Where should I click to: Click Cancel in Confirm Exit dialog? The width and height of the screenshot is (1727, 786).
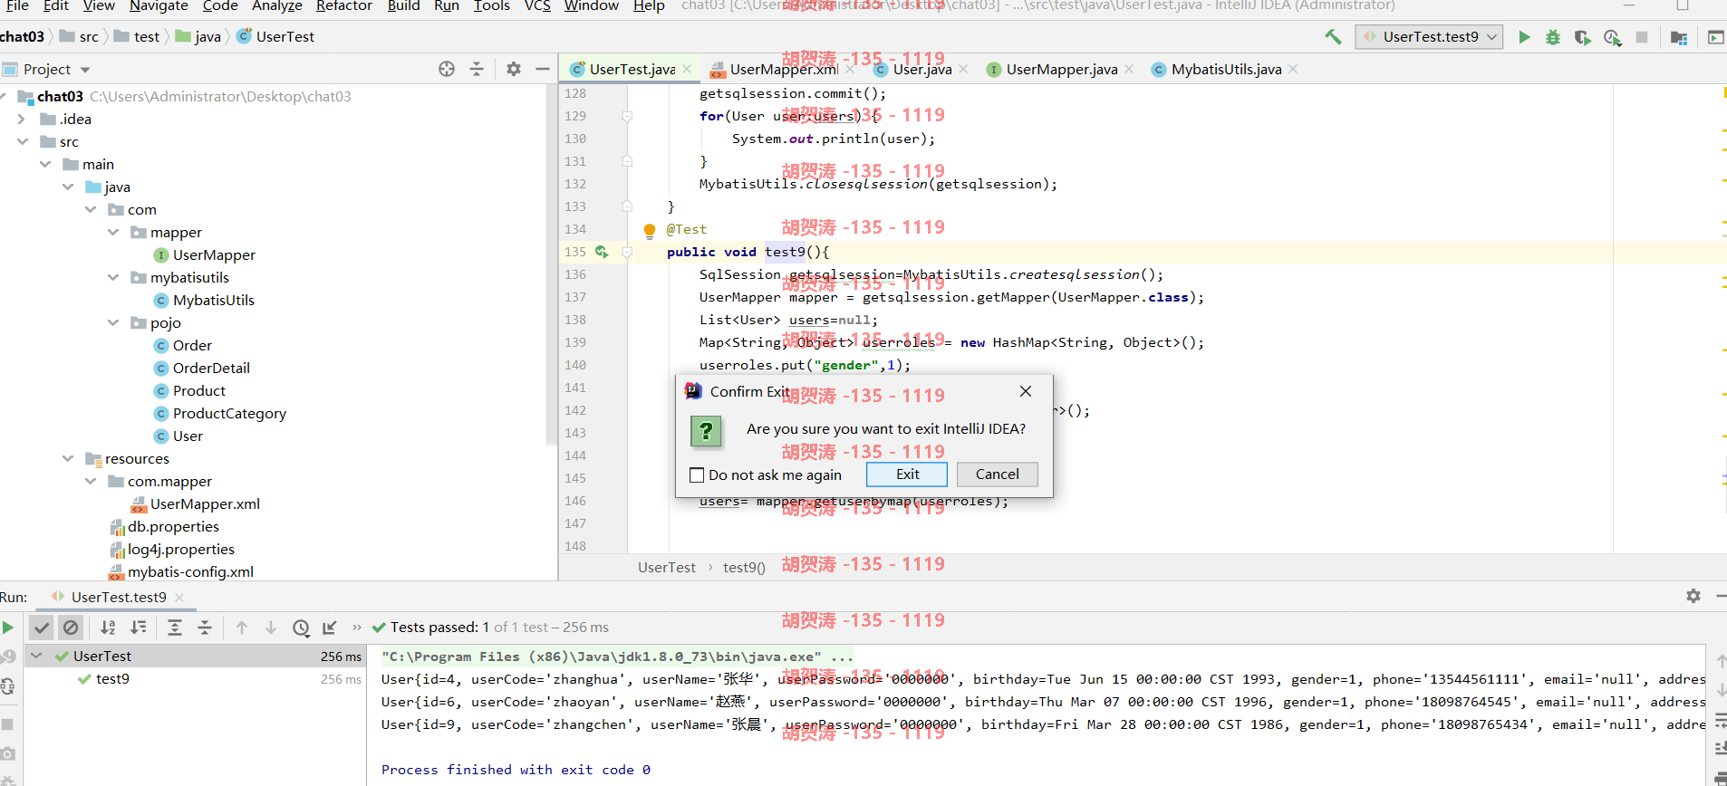pyautogui.click(x=997, y=474)
